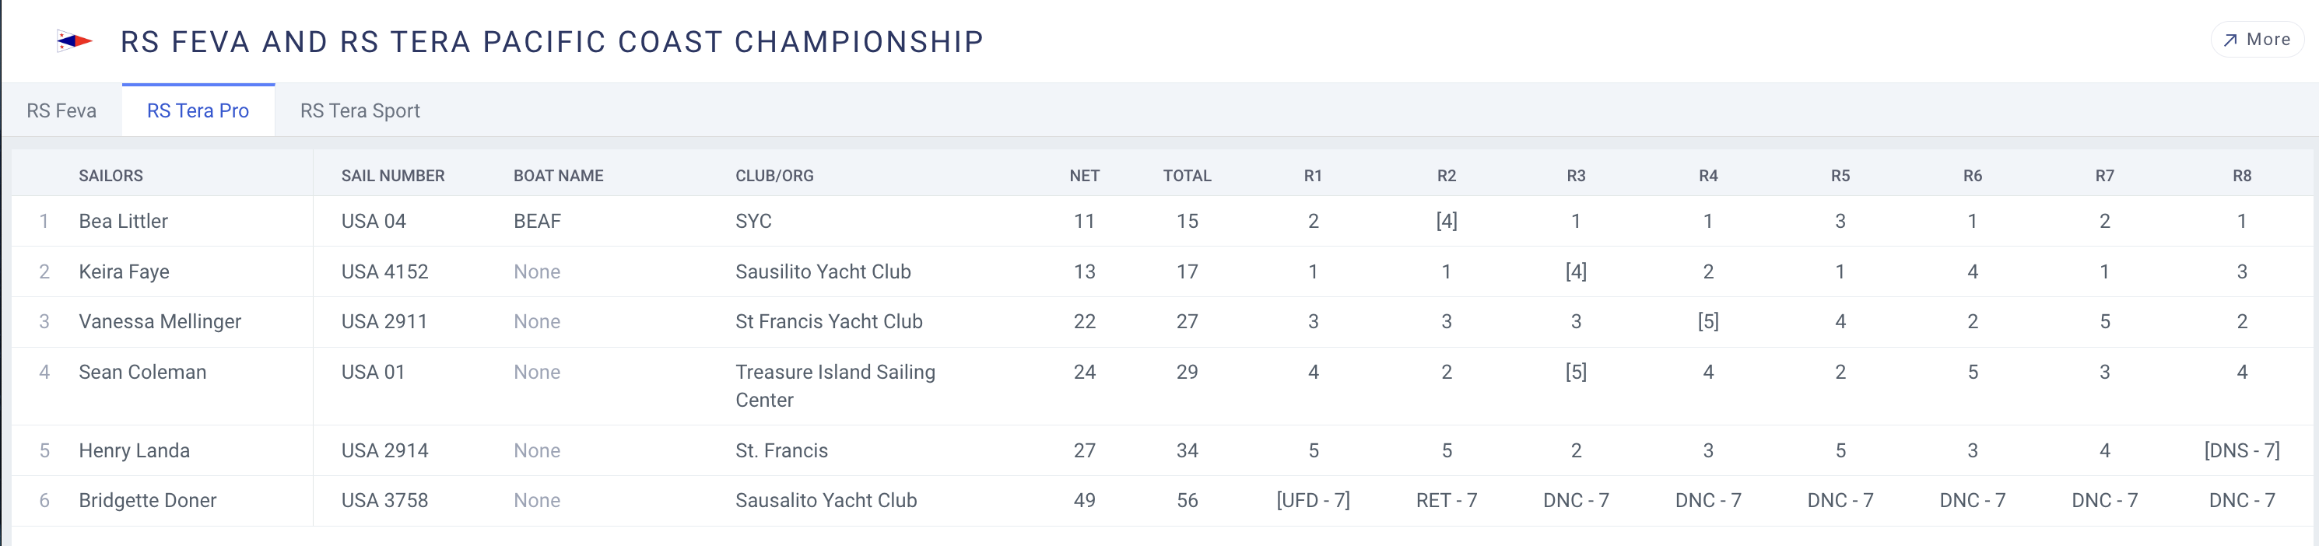
Task: Click Vanessa Mellinger in sailors list
Action: (x=160, y=322)
